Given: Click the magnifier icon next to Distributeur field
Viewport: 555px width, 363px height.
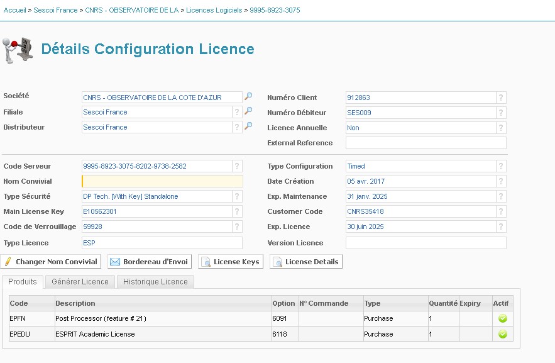Looking at the screenshot, I should [248, 125].
